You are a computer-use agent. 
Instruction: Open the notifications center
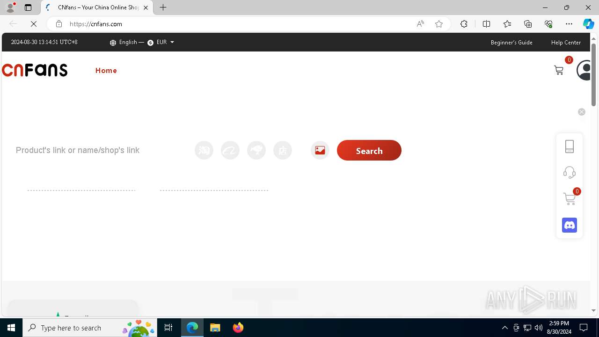tap(584, 328)
